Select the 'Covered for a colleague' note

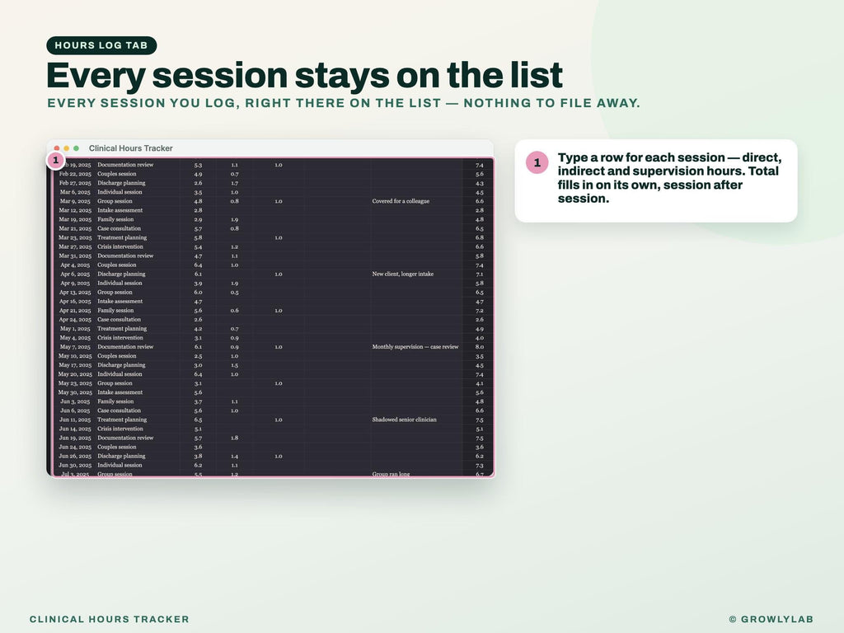(x=401, y=201)
